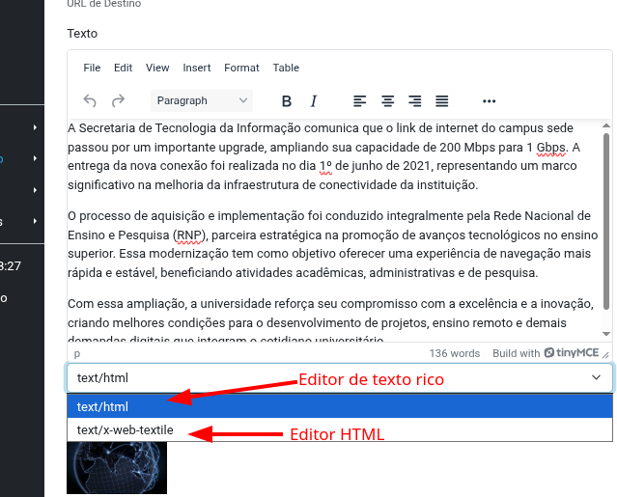The width and height of the screenshot is (617, 497).
Task: Open the File menu
Action: click(92, 68)
